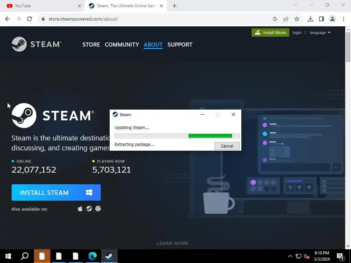Click the highlighted orange taskbar file icon

point(42,256)
